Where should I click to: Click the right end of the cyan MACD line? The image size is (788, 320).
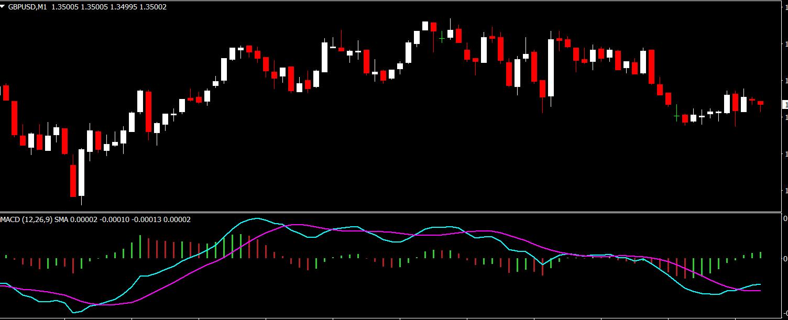click(x=760, y=284)
